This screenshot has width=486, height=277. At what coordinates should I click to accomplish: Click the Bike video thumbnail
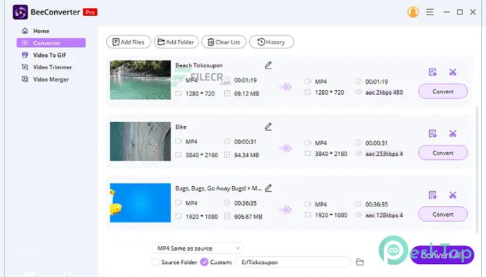tap(140, 141)
